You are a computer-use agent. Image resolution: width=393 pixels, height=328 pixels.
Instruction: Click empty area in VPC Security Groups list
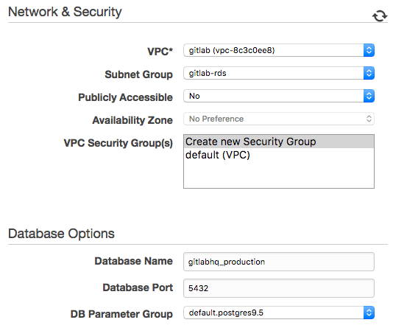(279, 175)
